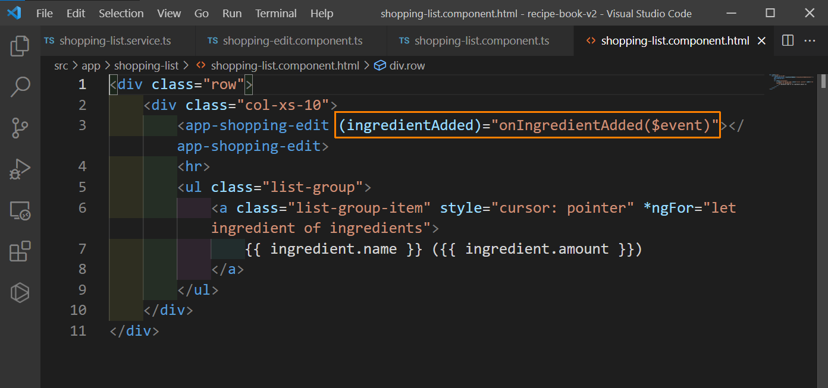828x388 pixels.
Task: Click line number 3 in gutter
Action: click(82, 125)
